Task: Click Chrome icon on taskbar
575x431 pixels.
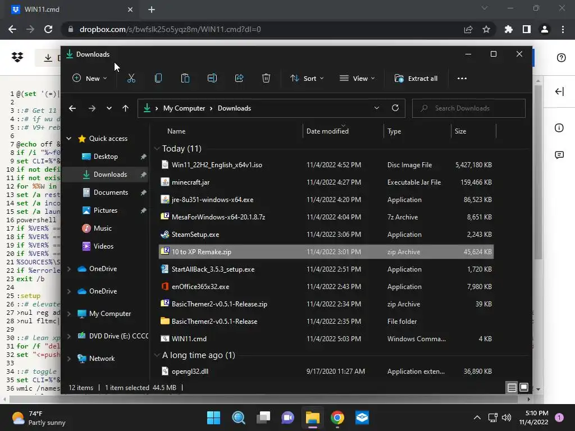Action: point(337,418)
